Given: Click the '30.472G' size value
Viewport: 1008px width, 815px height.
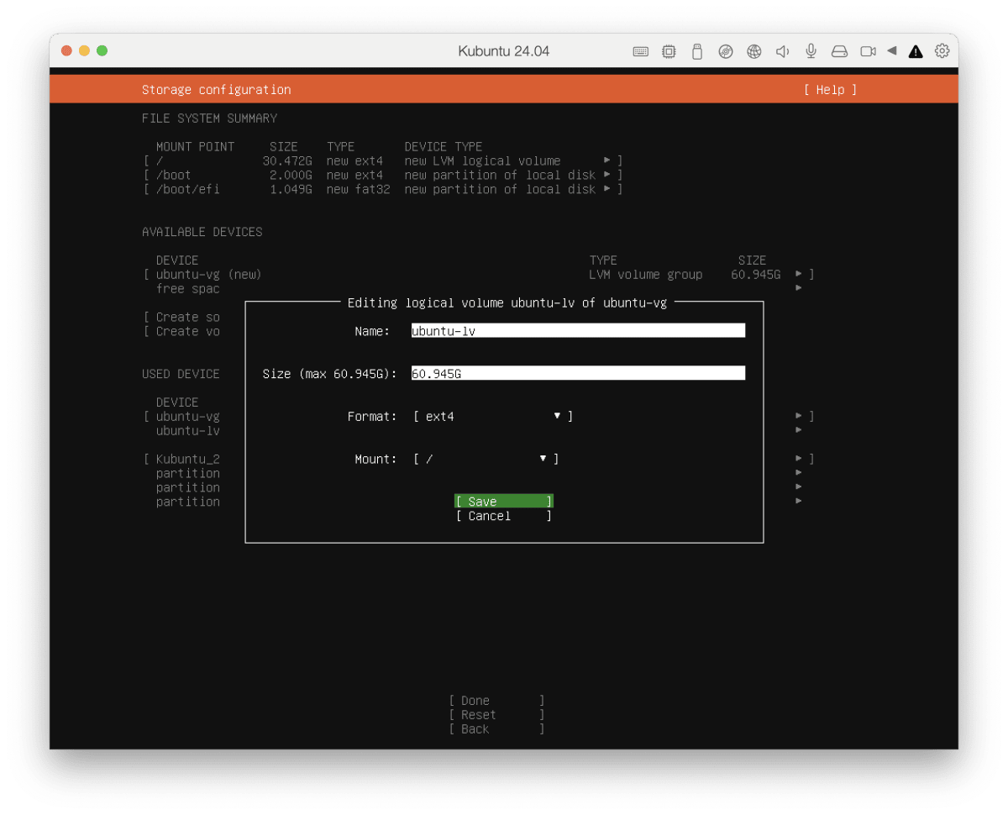Looking at the screenshot, I should (x=287, y=160).
